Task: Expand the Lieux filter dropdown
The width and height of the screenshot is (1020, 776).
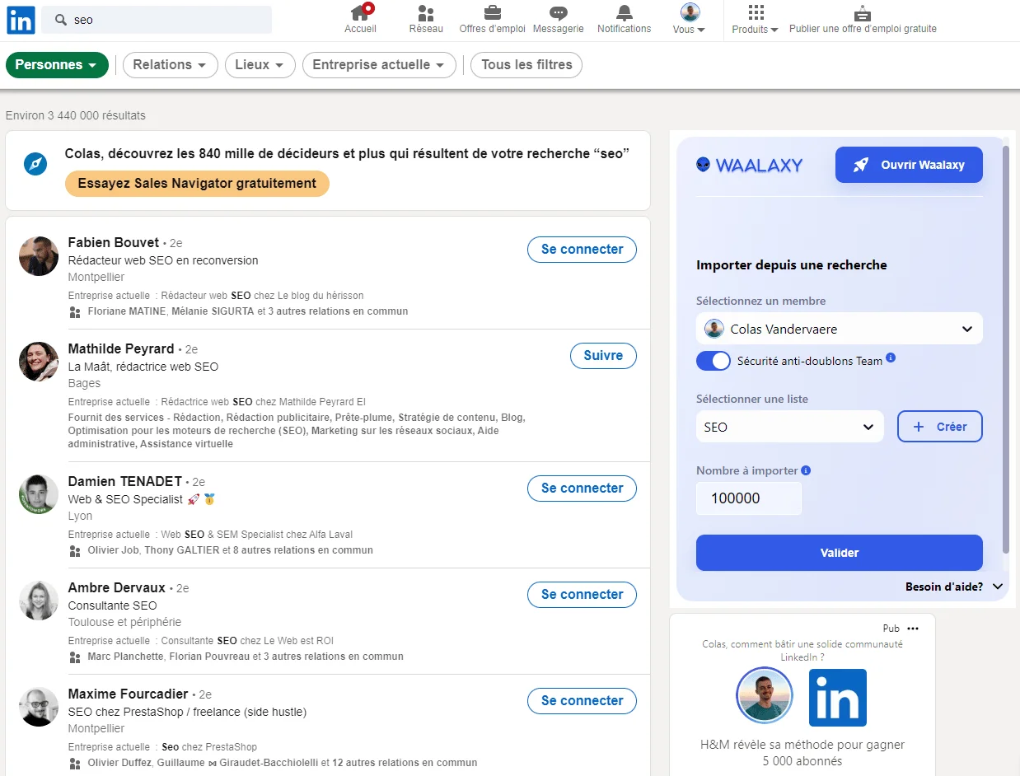Action: point(260,65)
